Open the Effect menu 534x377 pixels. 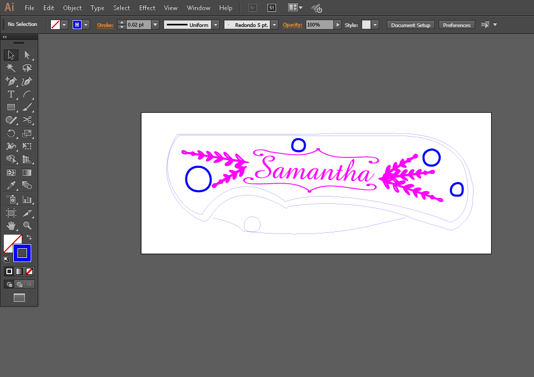(x=147, y=8)
